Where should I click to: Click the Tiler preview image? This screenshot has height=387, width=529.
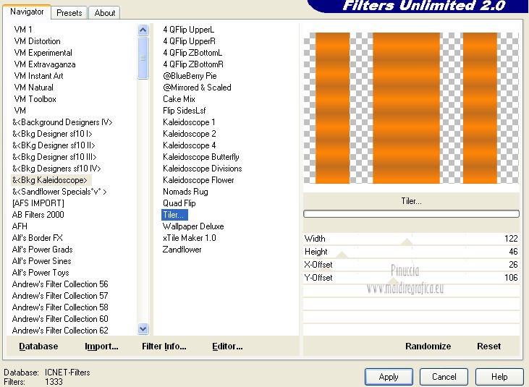point(411,108)
